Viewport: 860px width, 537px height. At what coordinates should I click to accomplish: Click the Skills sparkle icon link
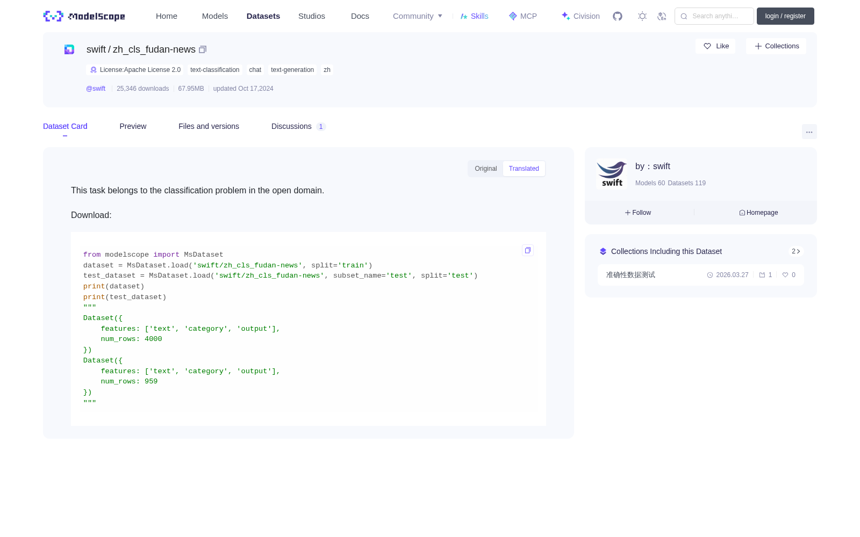pos(464,16)
